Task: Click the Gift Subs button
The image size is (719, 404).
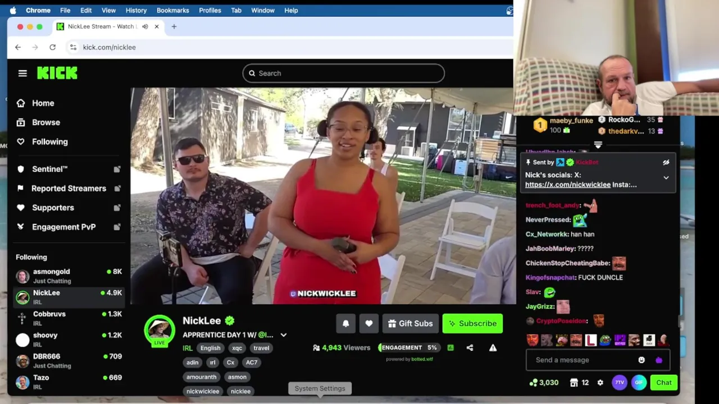Action: (x=411, y=323)
